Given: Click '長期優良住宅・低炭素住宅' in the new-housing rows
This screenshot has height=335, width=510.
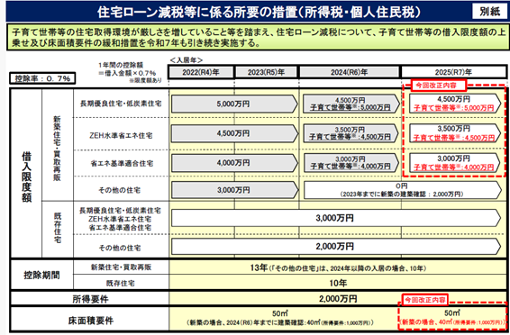Looking at the screenshot, I should tap(121, 104).
